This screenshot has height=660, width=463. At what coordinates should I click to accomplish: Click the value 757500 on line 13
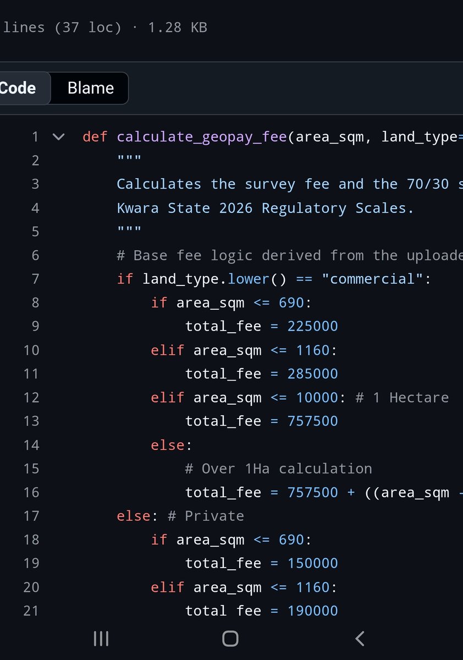[313, 421]
